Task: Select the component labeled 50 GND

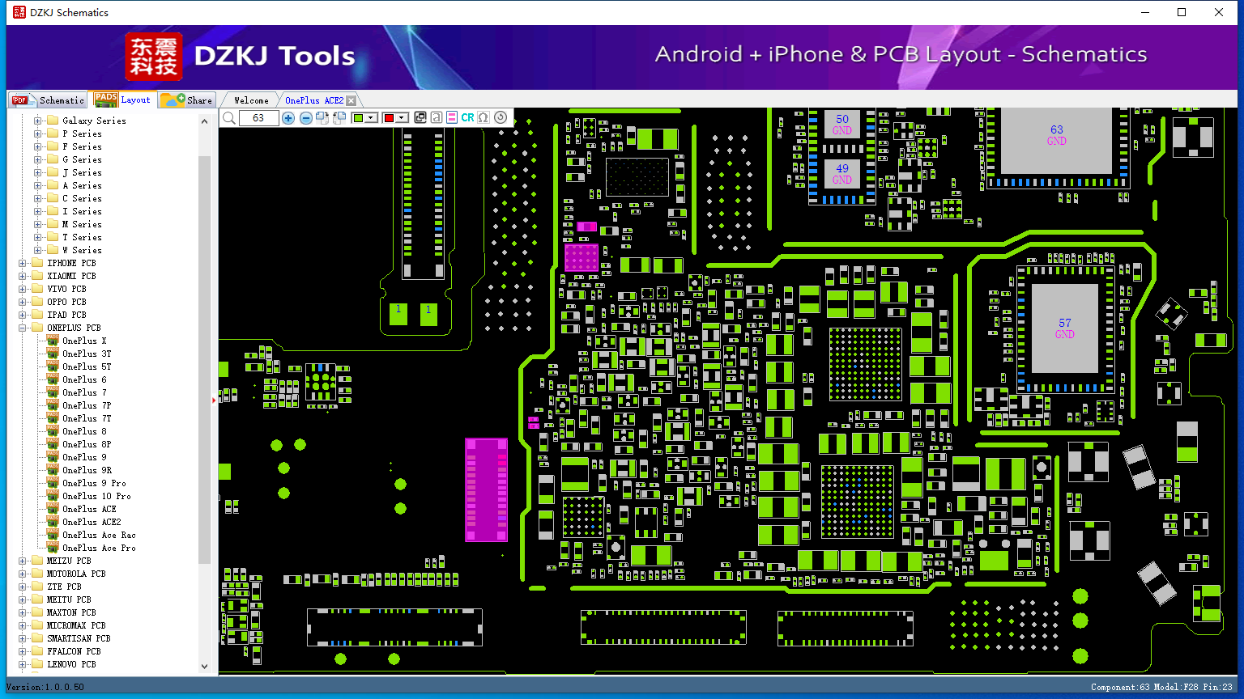Action: coord(842,124)
